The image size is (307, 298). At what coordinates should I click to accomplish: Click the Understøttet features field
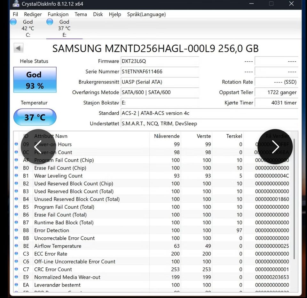(209, 123)
